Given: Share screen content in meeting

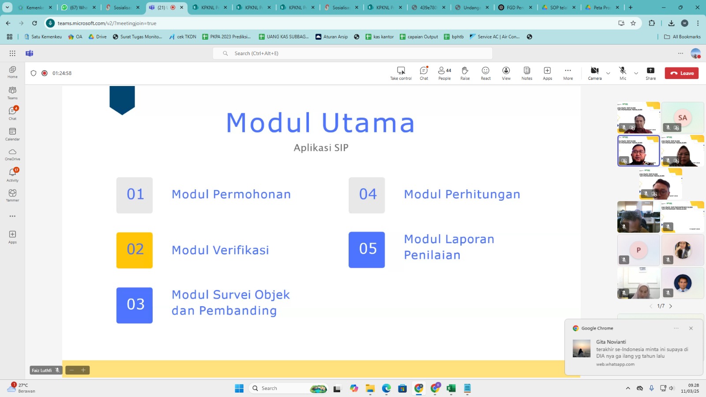Looking at the screenshot, I should pos(650,73).
